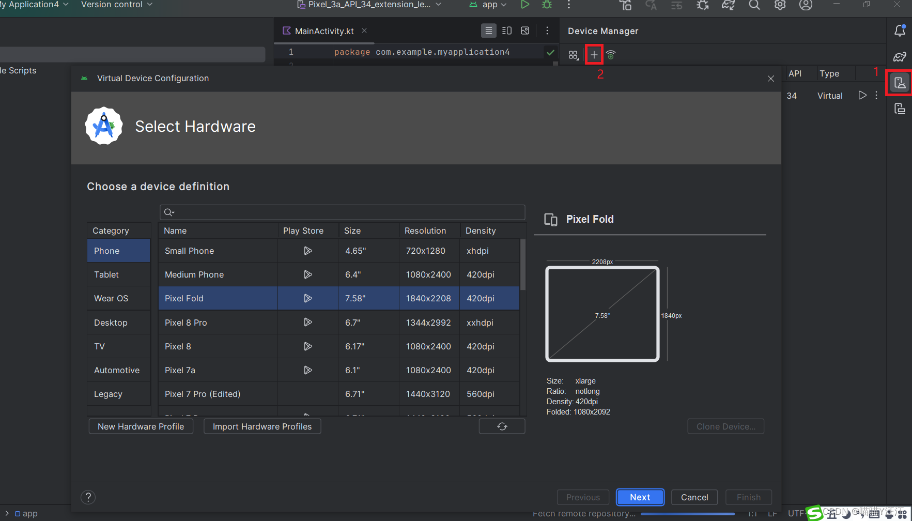912x521 pixels.
Task: Click the app breadcrumb in status bar
Action: 26,514
